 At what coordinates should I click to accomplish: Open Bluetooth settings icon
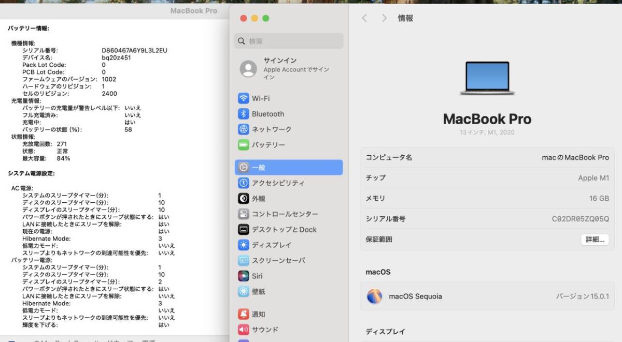[244, 114]
